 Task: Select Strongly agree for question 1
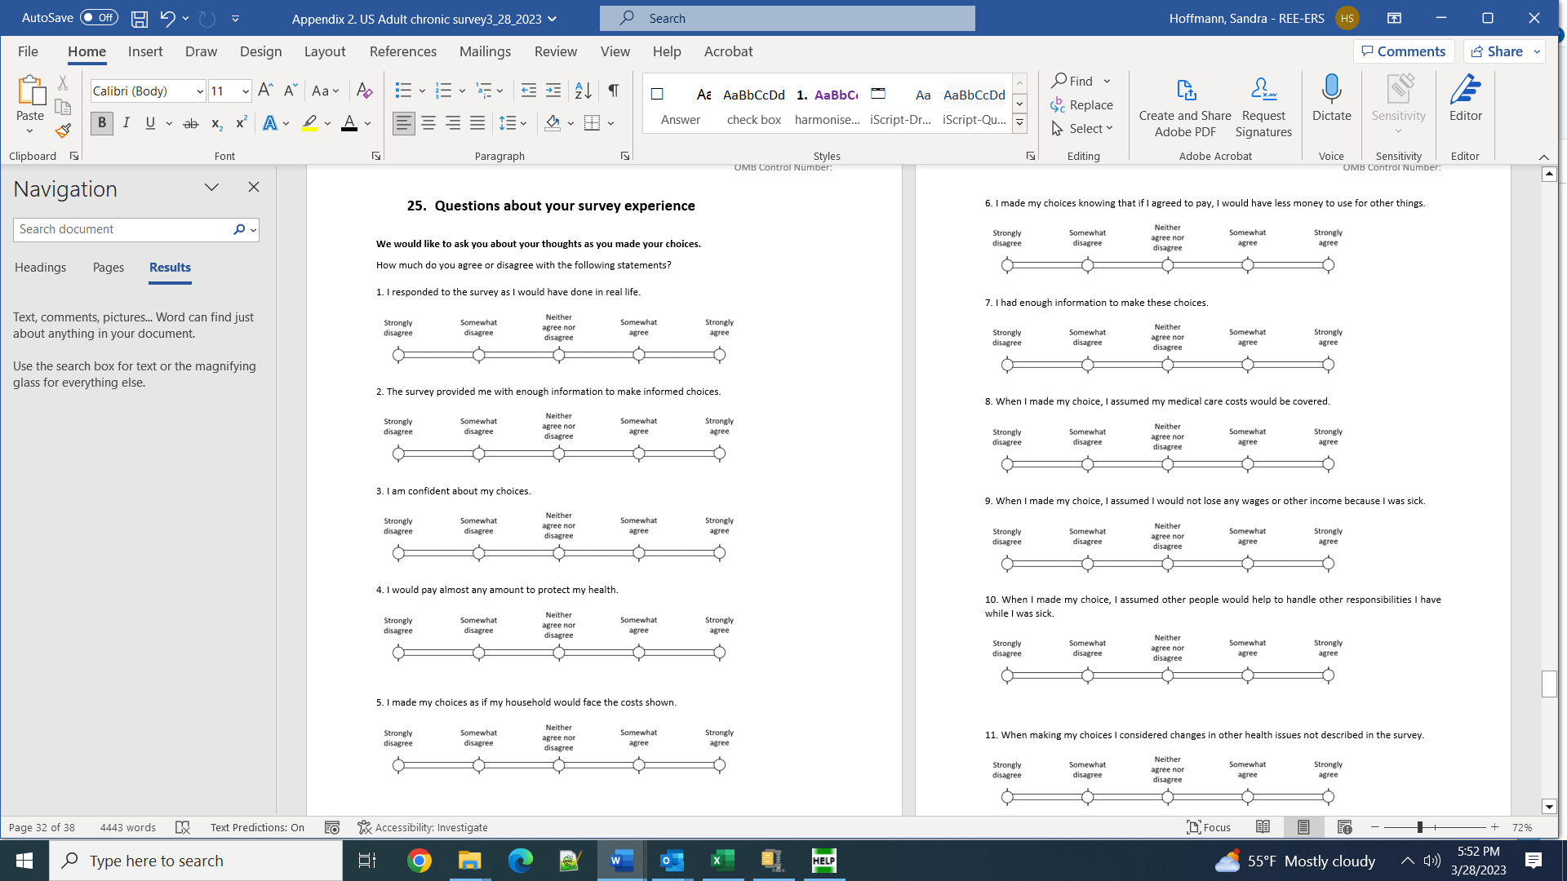point(719,355)
